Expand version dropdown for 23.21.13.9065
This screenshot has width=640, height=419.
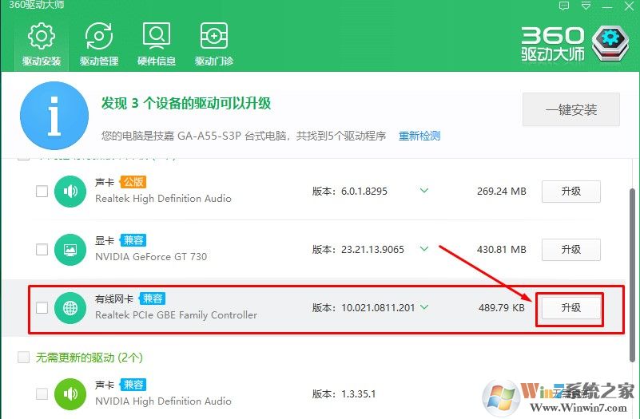tap(424, 249)
